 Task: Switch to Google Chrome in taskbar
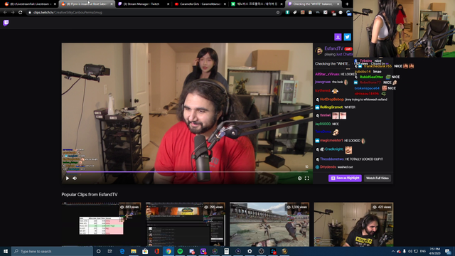[168, 251]
